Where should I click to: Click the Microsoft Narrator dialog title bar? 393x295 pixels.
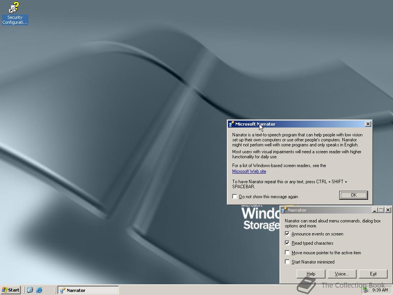coord(300,124)
